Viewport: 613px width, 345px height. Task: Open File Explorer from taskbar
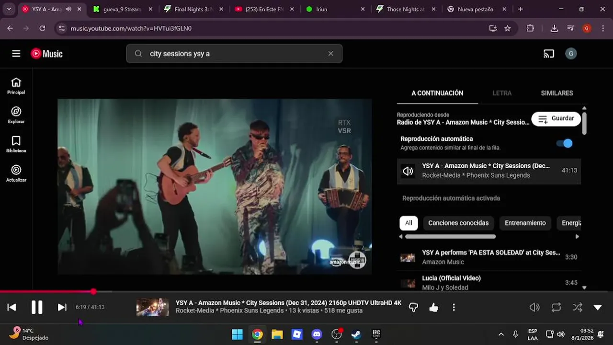coord(277,334)
